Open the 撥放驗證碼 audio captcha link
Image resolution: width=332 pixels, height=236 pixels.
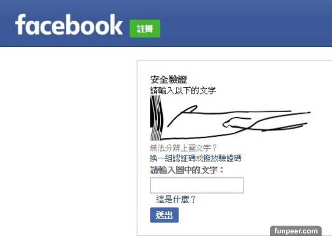(x=223, y=158)
